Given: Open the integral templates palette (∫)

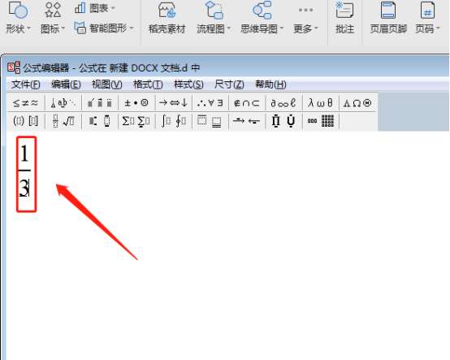Looking at the screenshot, I should coord(173,121).
